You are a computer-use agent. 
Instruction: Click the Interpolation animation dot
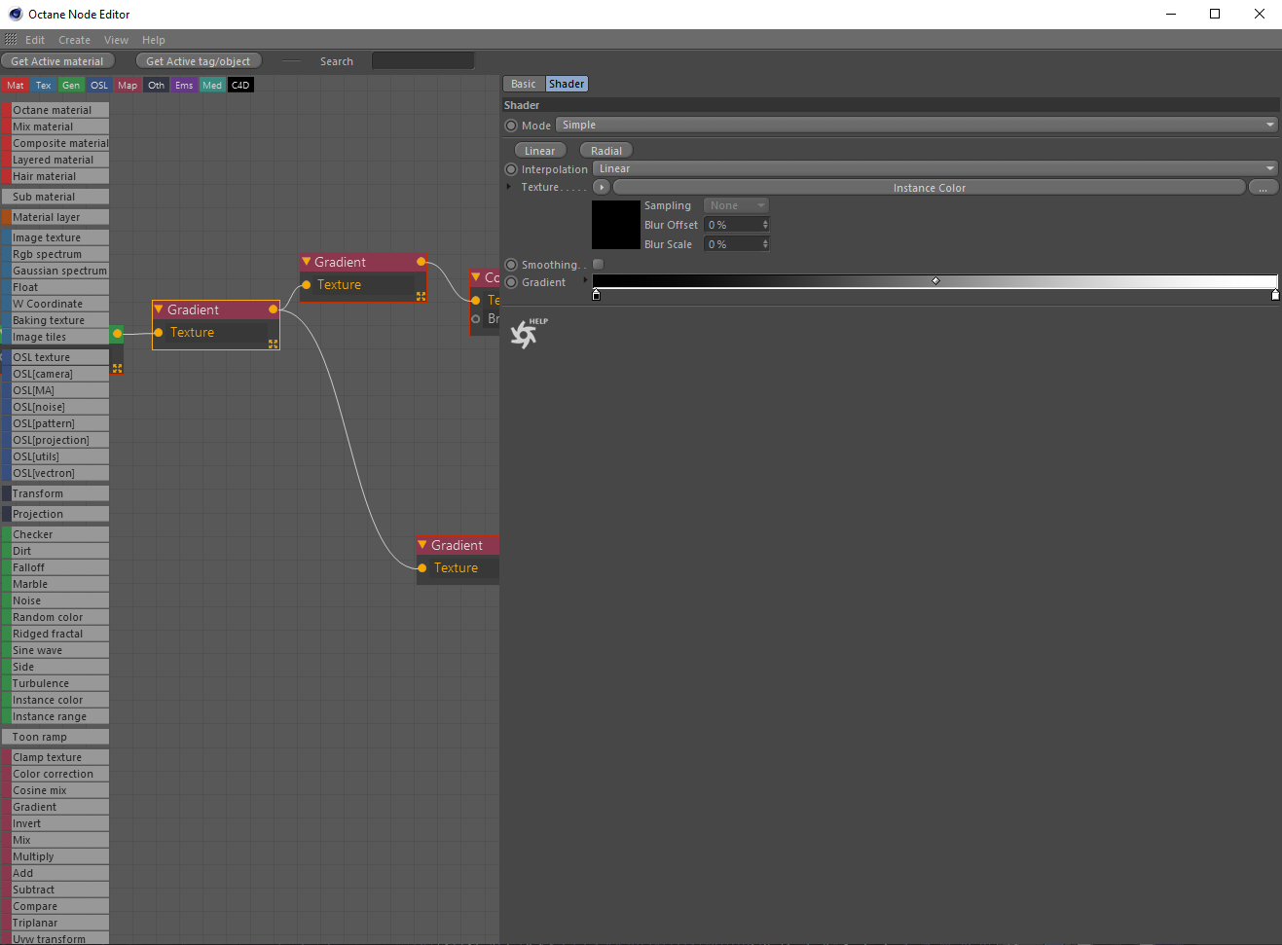(511, 169)
